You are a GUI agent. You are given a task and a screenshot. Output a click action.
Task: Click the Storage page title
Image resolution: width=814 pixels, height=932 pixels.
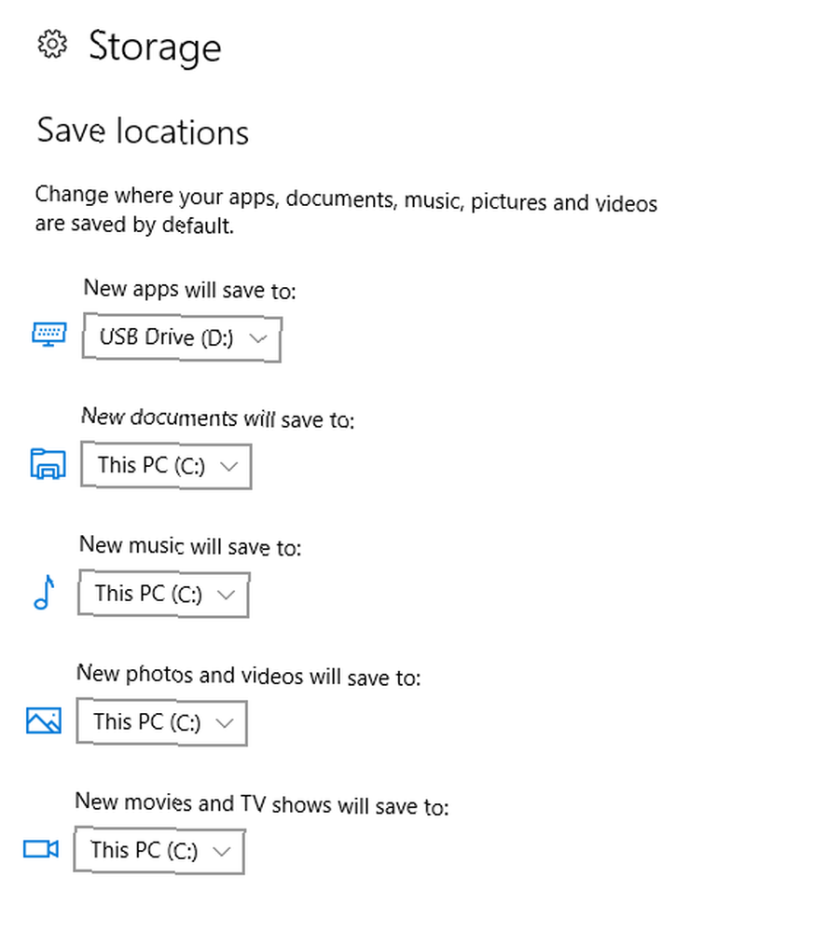[155, 47]
